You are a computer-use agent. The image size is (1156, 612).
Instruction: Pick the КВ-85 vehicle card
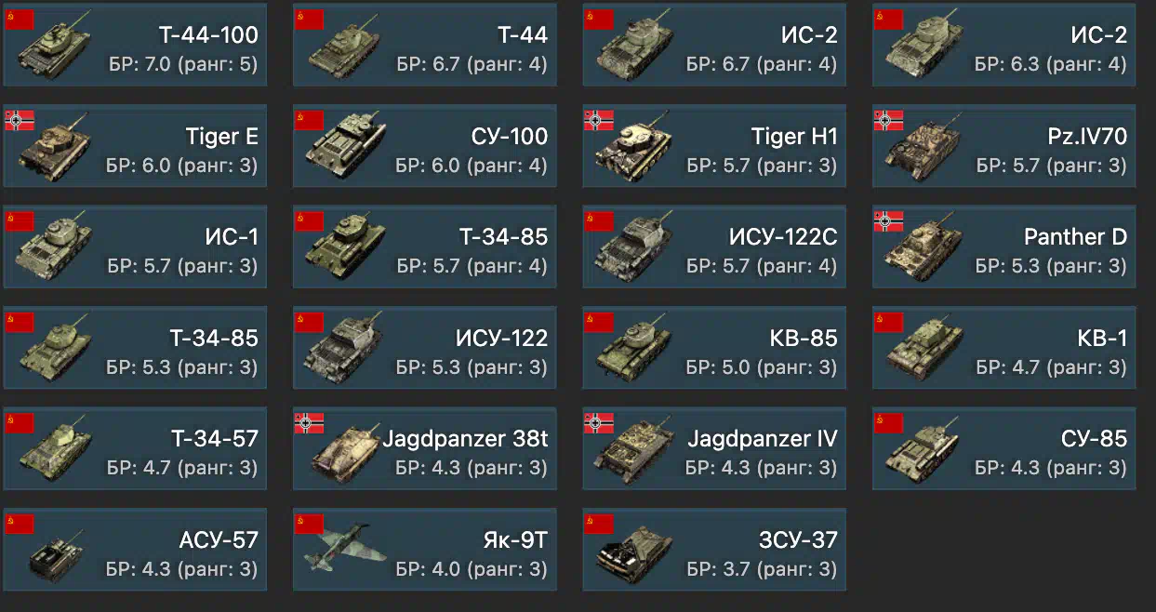pyautogui.click(x=714, y=348)
